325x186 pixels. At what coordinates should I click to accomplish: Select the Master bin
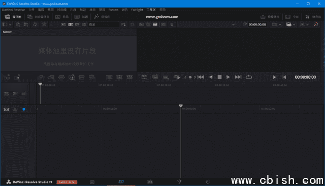click(7, 32)
